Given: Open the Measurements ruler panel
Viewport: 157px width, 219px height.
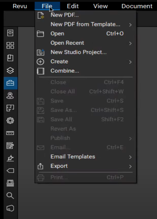Looking at the screenshot, I should pyautogui.click(x=10, y=133).
